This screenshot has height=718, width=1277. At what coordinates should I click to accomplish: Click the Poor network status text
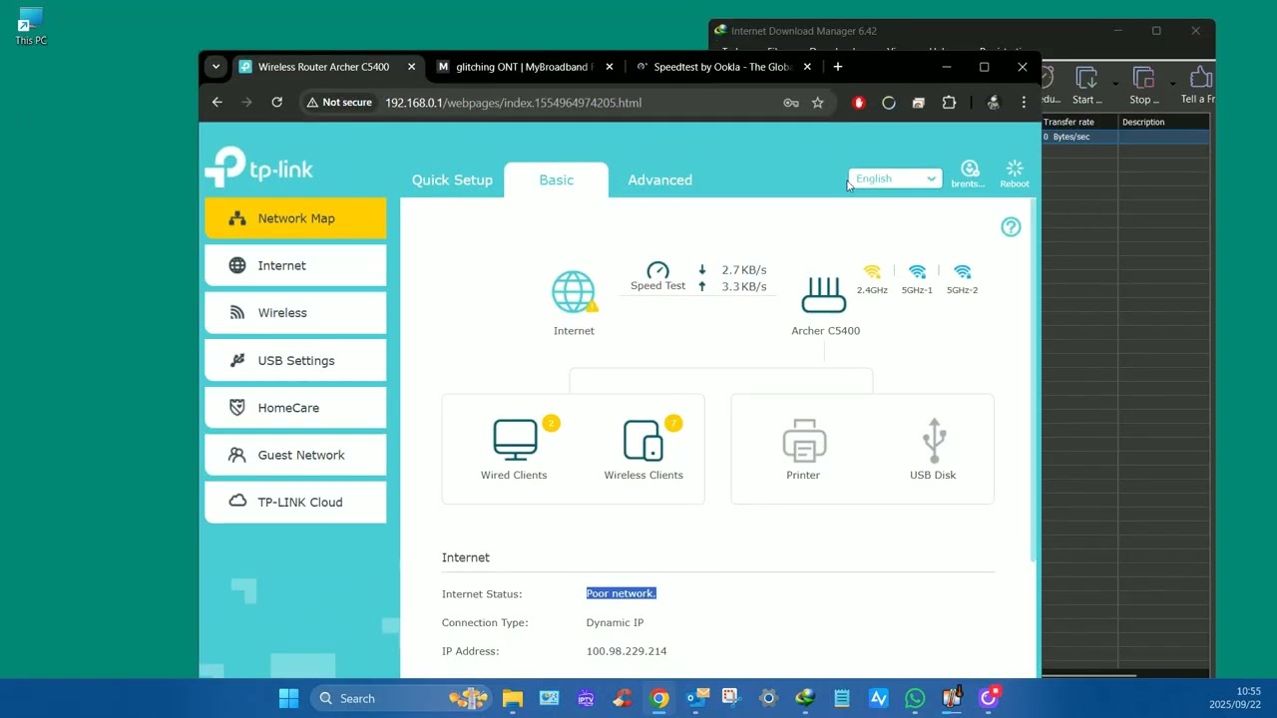coord(621,593)
